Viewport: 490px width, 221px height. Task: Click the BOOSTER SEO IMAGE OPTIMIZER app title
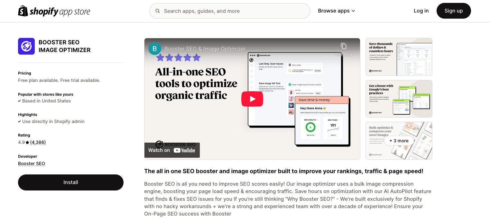click(65, 46)
